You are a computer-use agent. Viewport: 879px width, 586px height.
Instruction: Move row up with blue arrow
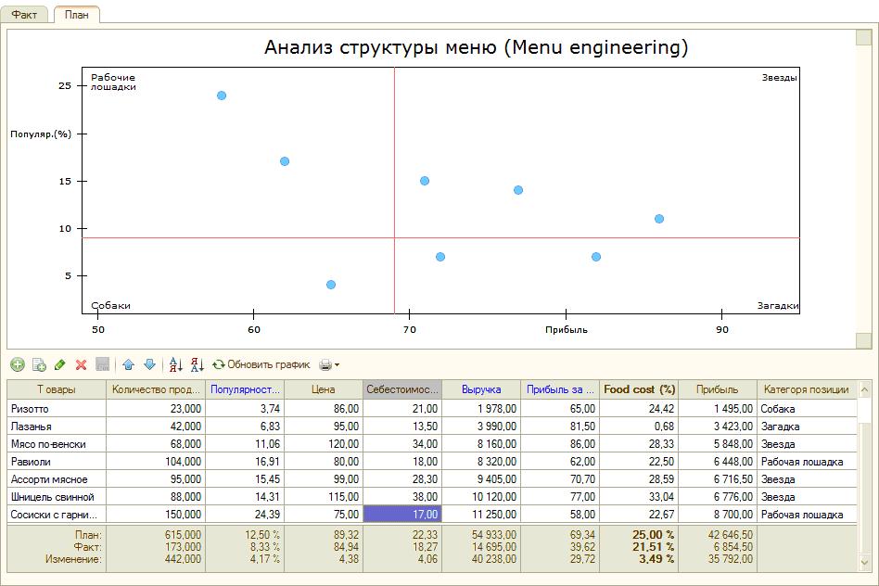(x=129, y=365)
